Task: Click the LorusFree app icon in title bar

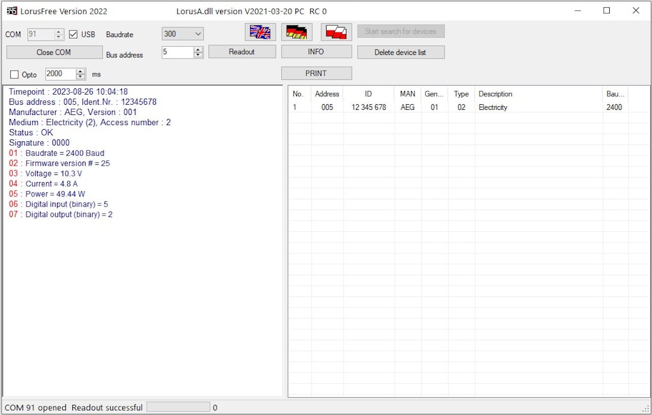Action: (x=12, y=11)
